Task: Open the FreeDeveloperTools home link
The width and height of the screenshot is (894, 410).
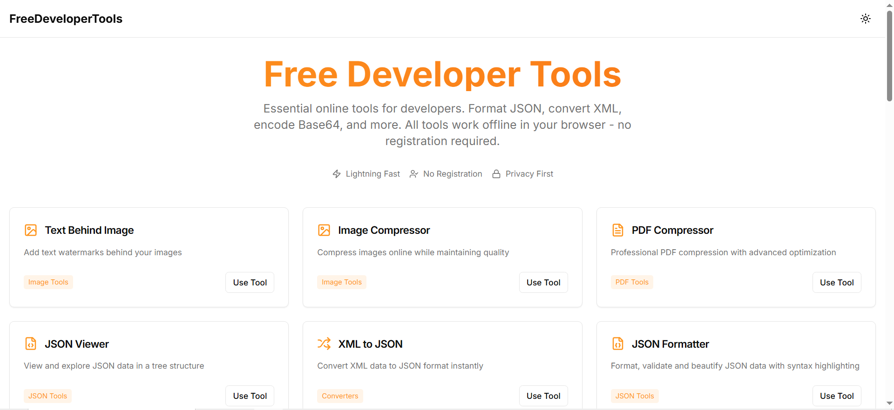Action: click(x=66, y=19)
